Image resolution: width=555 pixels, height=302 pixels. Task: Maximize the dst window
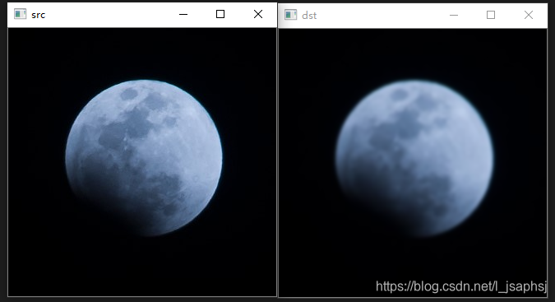491,15
